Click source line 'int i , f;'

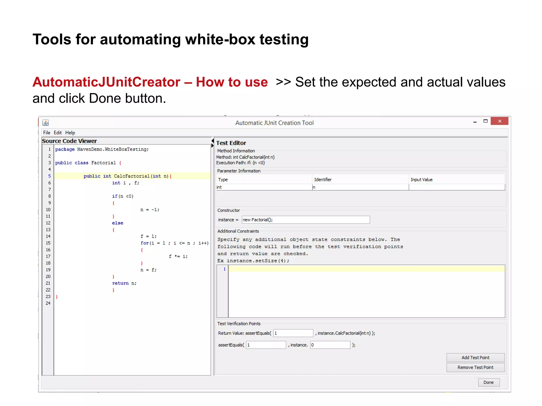pos(126,183)
